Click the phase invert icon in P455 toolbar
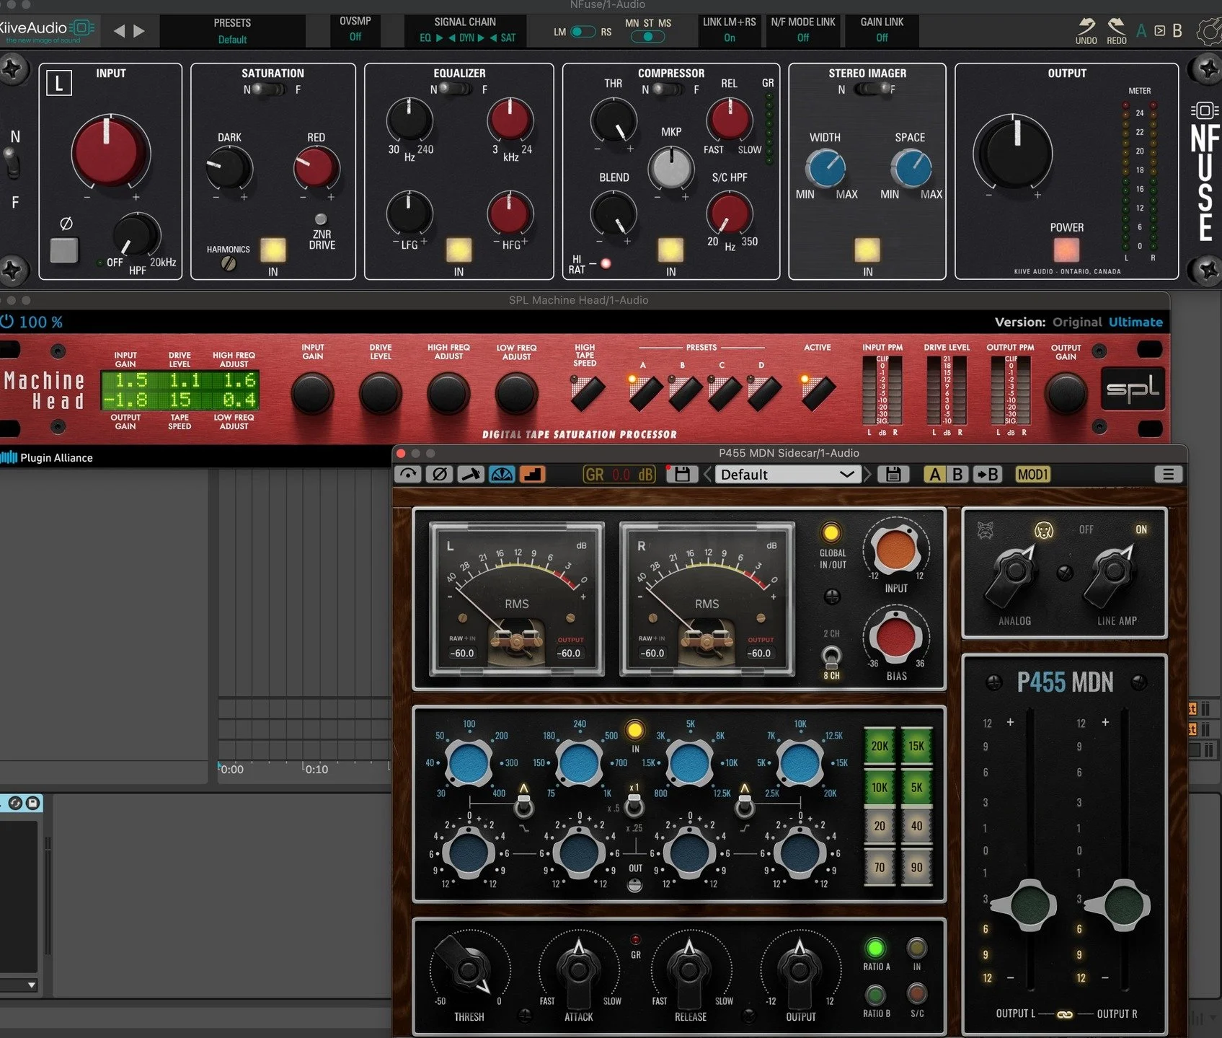The height and width of the screenshot is (1038, 1222). pyautogui.click(x=439, y=474)
